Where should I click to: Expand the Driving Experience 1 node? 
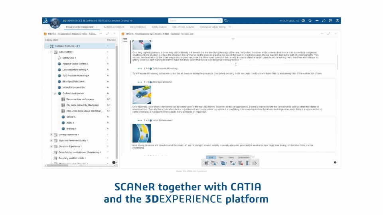51,135
